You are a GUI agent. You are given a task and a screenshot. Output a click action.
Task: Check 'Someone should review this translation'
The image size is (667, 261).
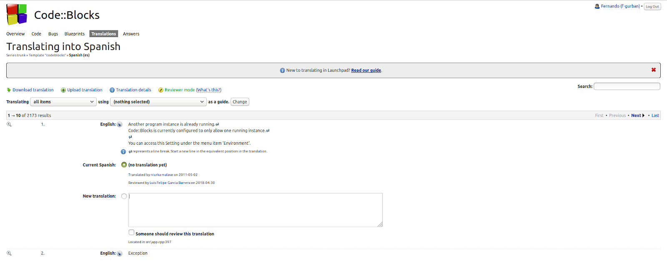tap(131, 233)
